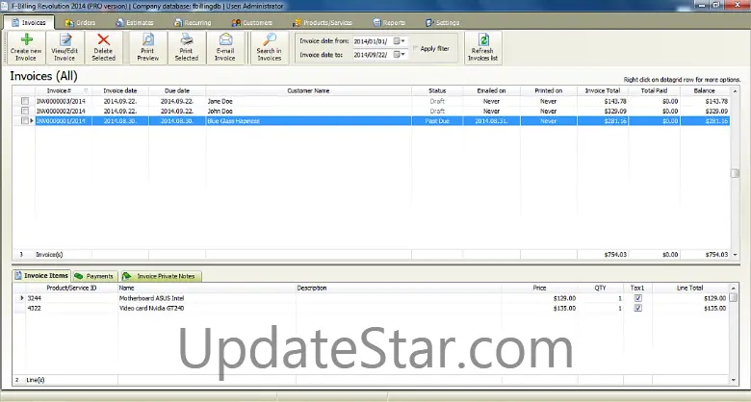This screenshot has width=751, height=402.
Task: Enable the Apply filter checkbox
Action: coord(415,48)
